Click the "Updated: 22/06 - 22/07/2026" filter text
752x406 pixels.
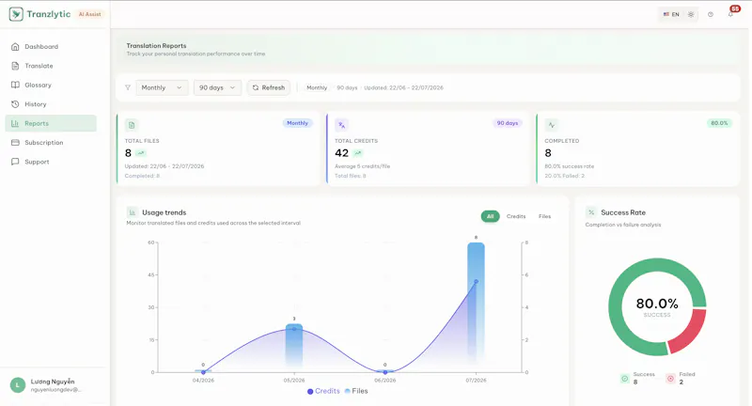(403, 87)
